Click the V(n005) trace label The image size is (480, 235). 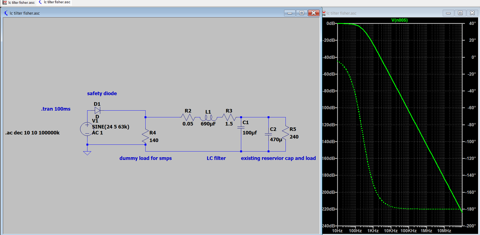point(399,20)
